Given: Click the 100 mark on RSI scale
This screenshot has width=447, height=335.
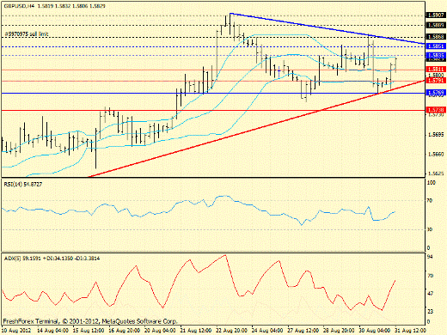Looking at the screenshot, I should point(432,182).
